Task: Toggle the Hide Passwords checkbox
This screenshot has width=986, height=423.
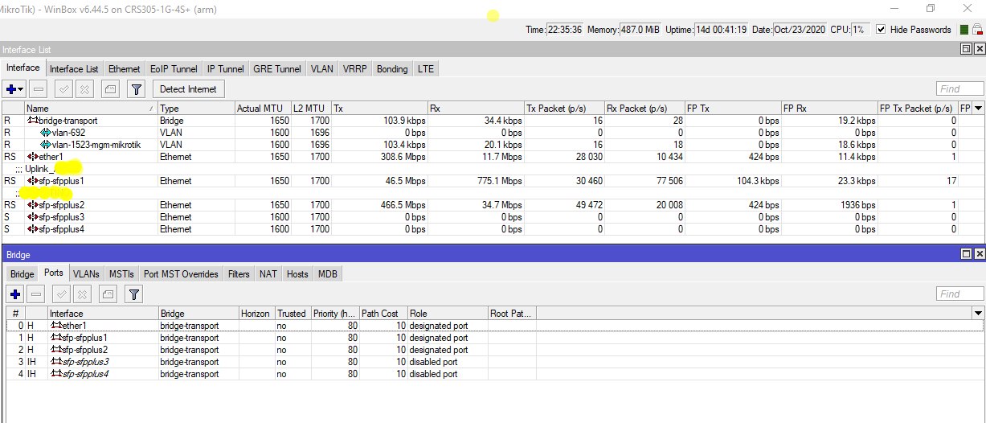Action: point(881,30)
